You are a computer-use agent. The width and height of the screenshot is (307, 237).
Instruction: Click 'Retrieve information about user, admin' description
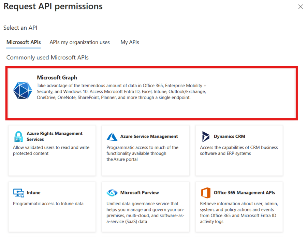[x=239, y=212]
